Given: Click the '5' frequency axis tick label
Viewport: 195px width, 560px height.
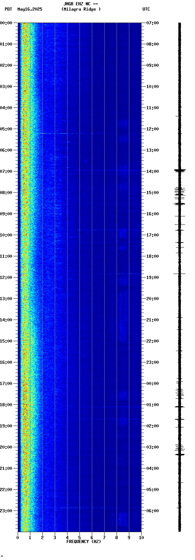Looking at the screenshot, I should [x=79, y=538].
